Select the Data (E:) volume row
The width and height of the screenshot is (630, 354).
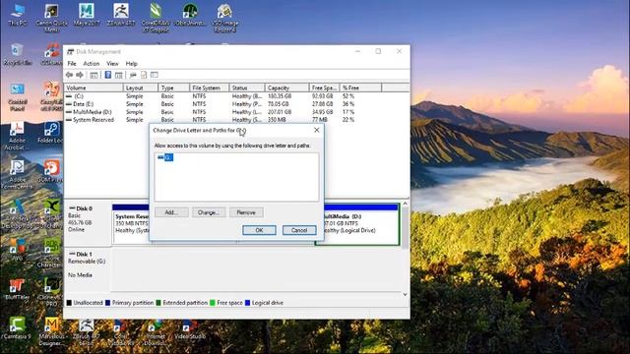click(236, 104)
